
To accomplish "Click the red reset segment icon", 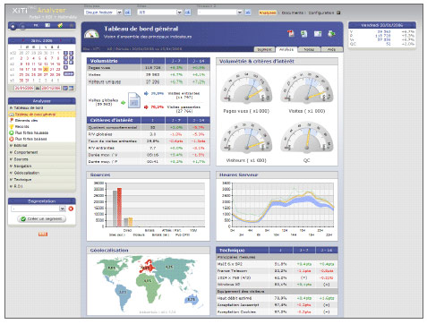I will (71, 209).
